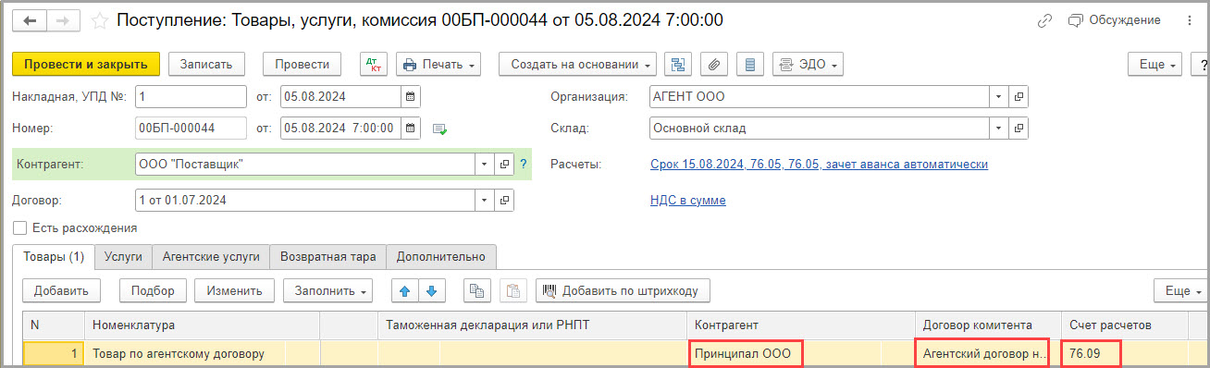The width and height of the screenshot is (1210, 368).
Task: Click the report list icon next to paperclip
Action: [750, 64]
